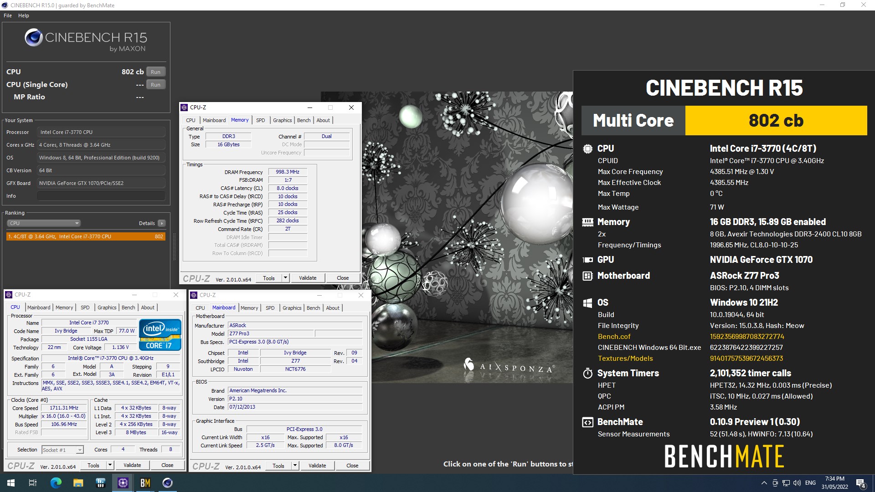
Task: Click Tools button in Memory CPU-Z window
Action: (x=269, y=278)
